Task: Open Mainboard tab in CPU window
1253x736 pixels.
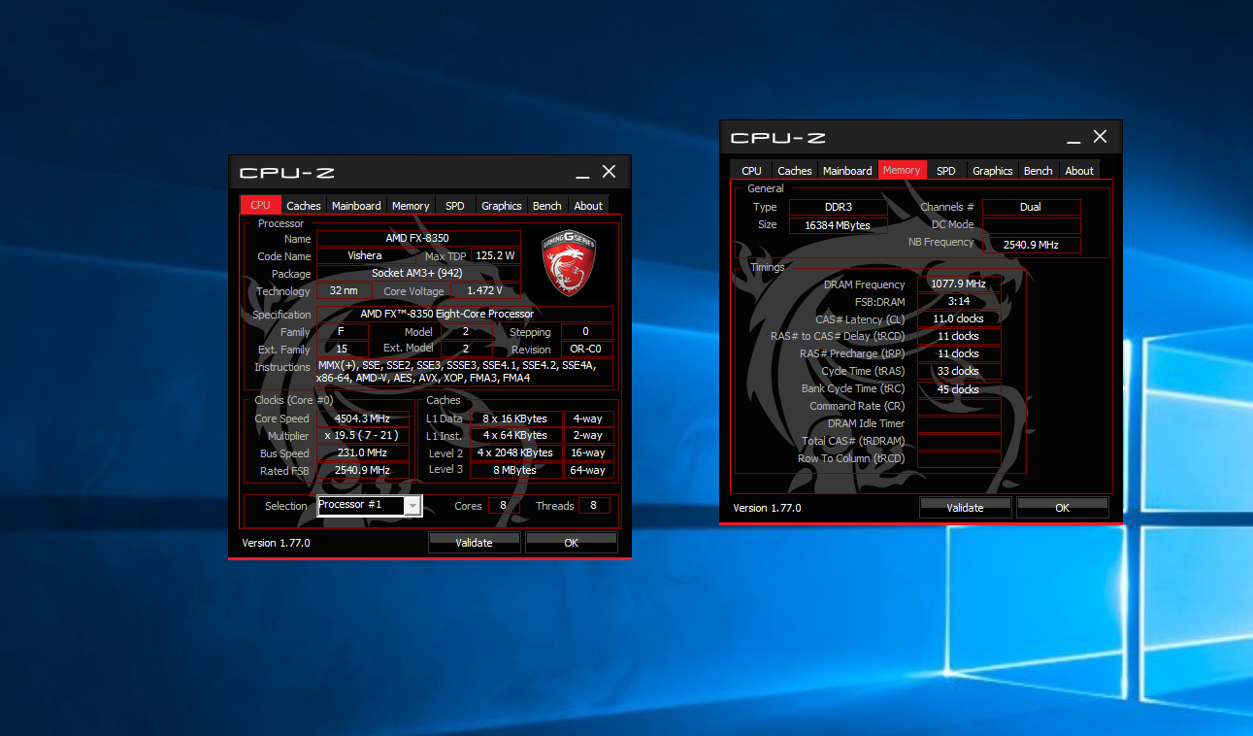Action: click(x=356, y=206)
